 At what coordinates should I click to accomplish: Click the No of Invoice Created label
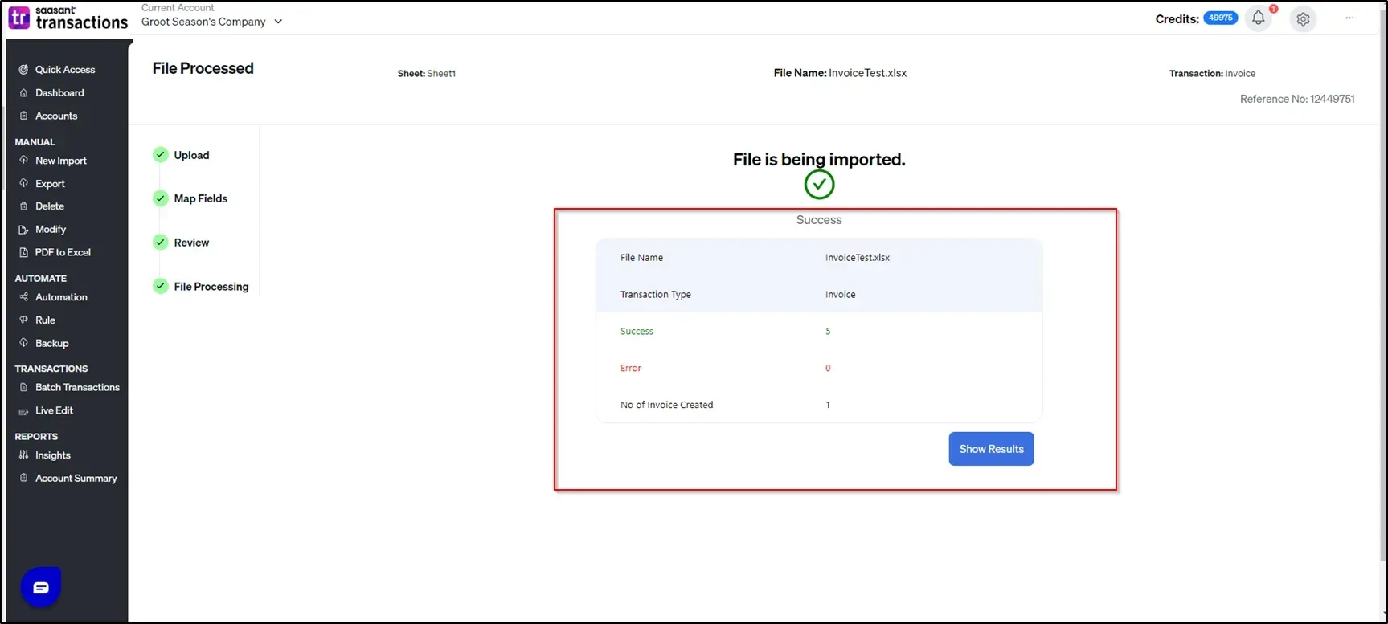point(666,405)
